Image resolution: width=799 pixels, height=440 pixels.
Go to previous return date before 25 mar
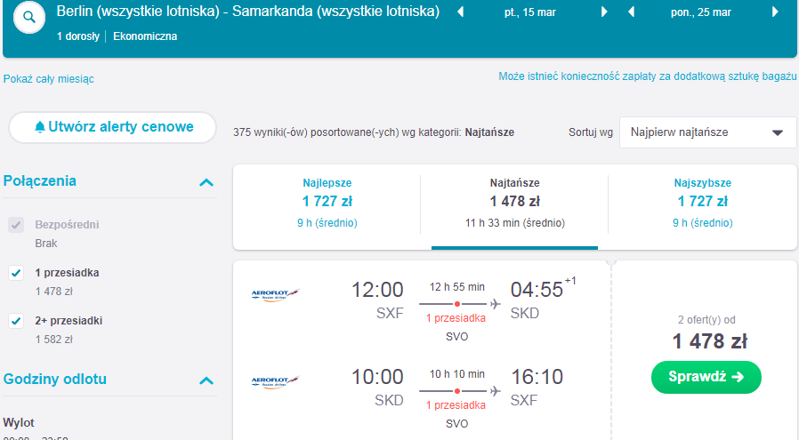tap(632, 12)
